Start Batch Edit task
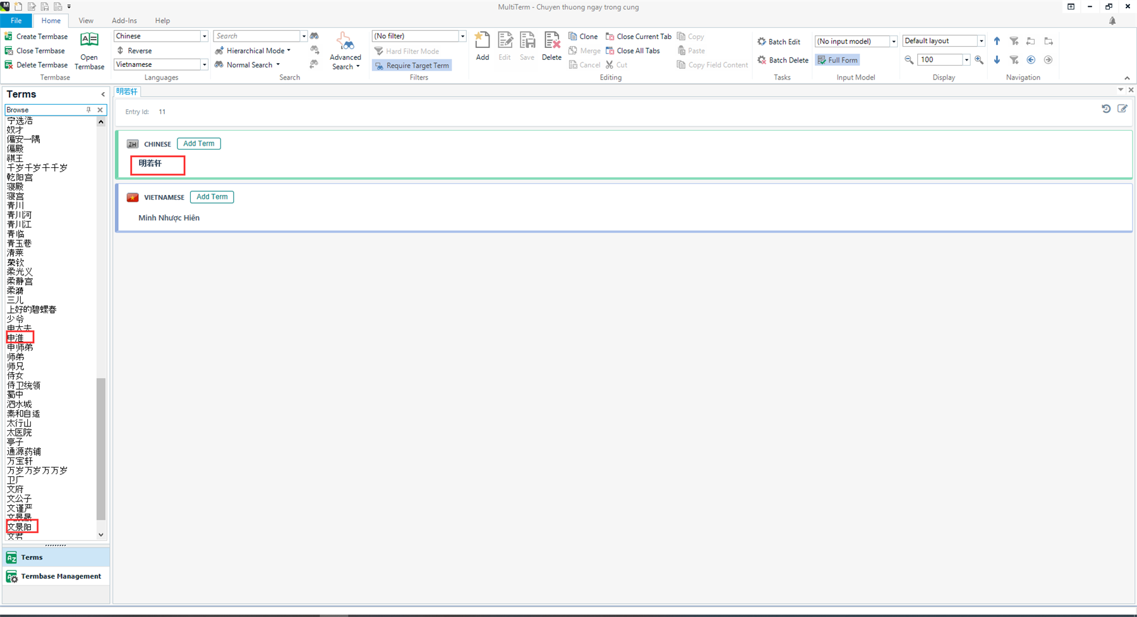 (x=779, y=42)
